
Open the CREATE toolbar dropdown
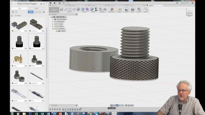point(85,12)
